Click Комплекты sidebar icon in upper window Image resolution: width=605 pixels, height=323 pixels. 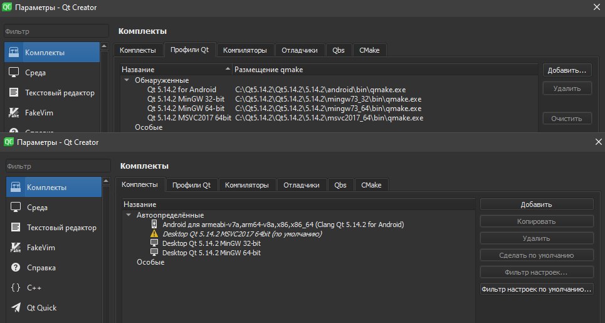(x=14, y=53)
